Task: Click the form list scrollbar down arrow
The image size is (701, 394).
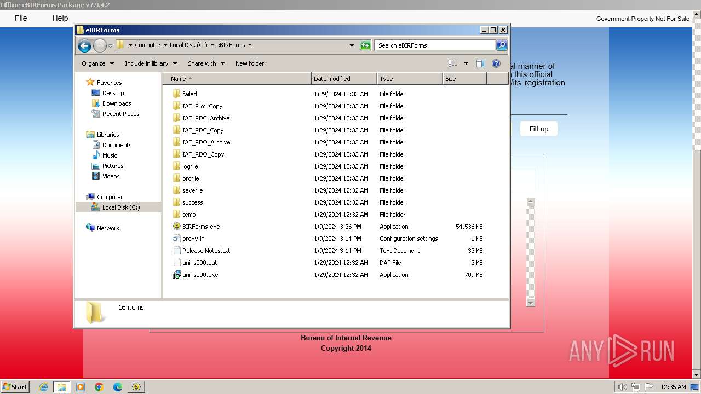Action: pos(530,302)
